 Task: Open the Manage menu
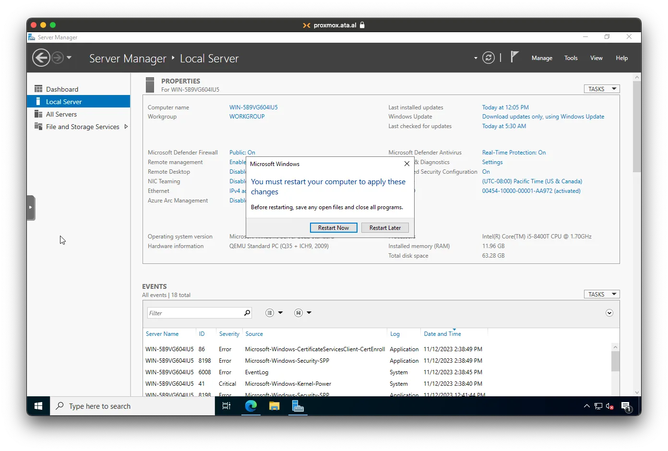pyautogui.click(x=542, y=58)
